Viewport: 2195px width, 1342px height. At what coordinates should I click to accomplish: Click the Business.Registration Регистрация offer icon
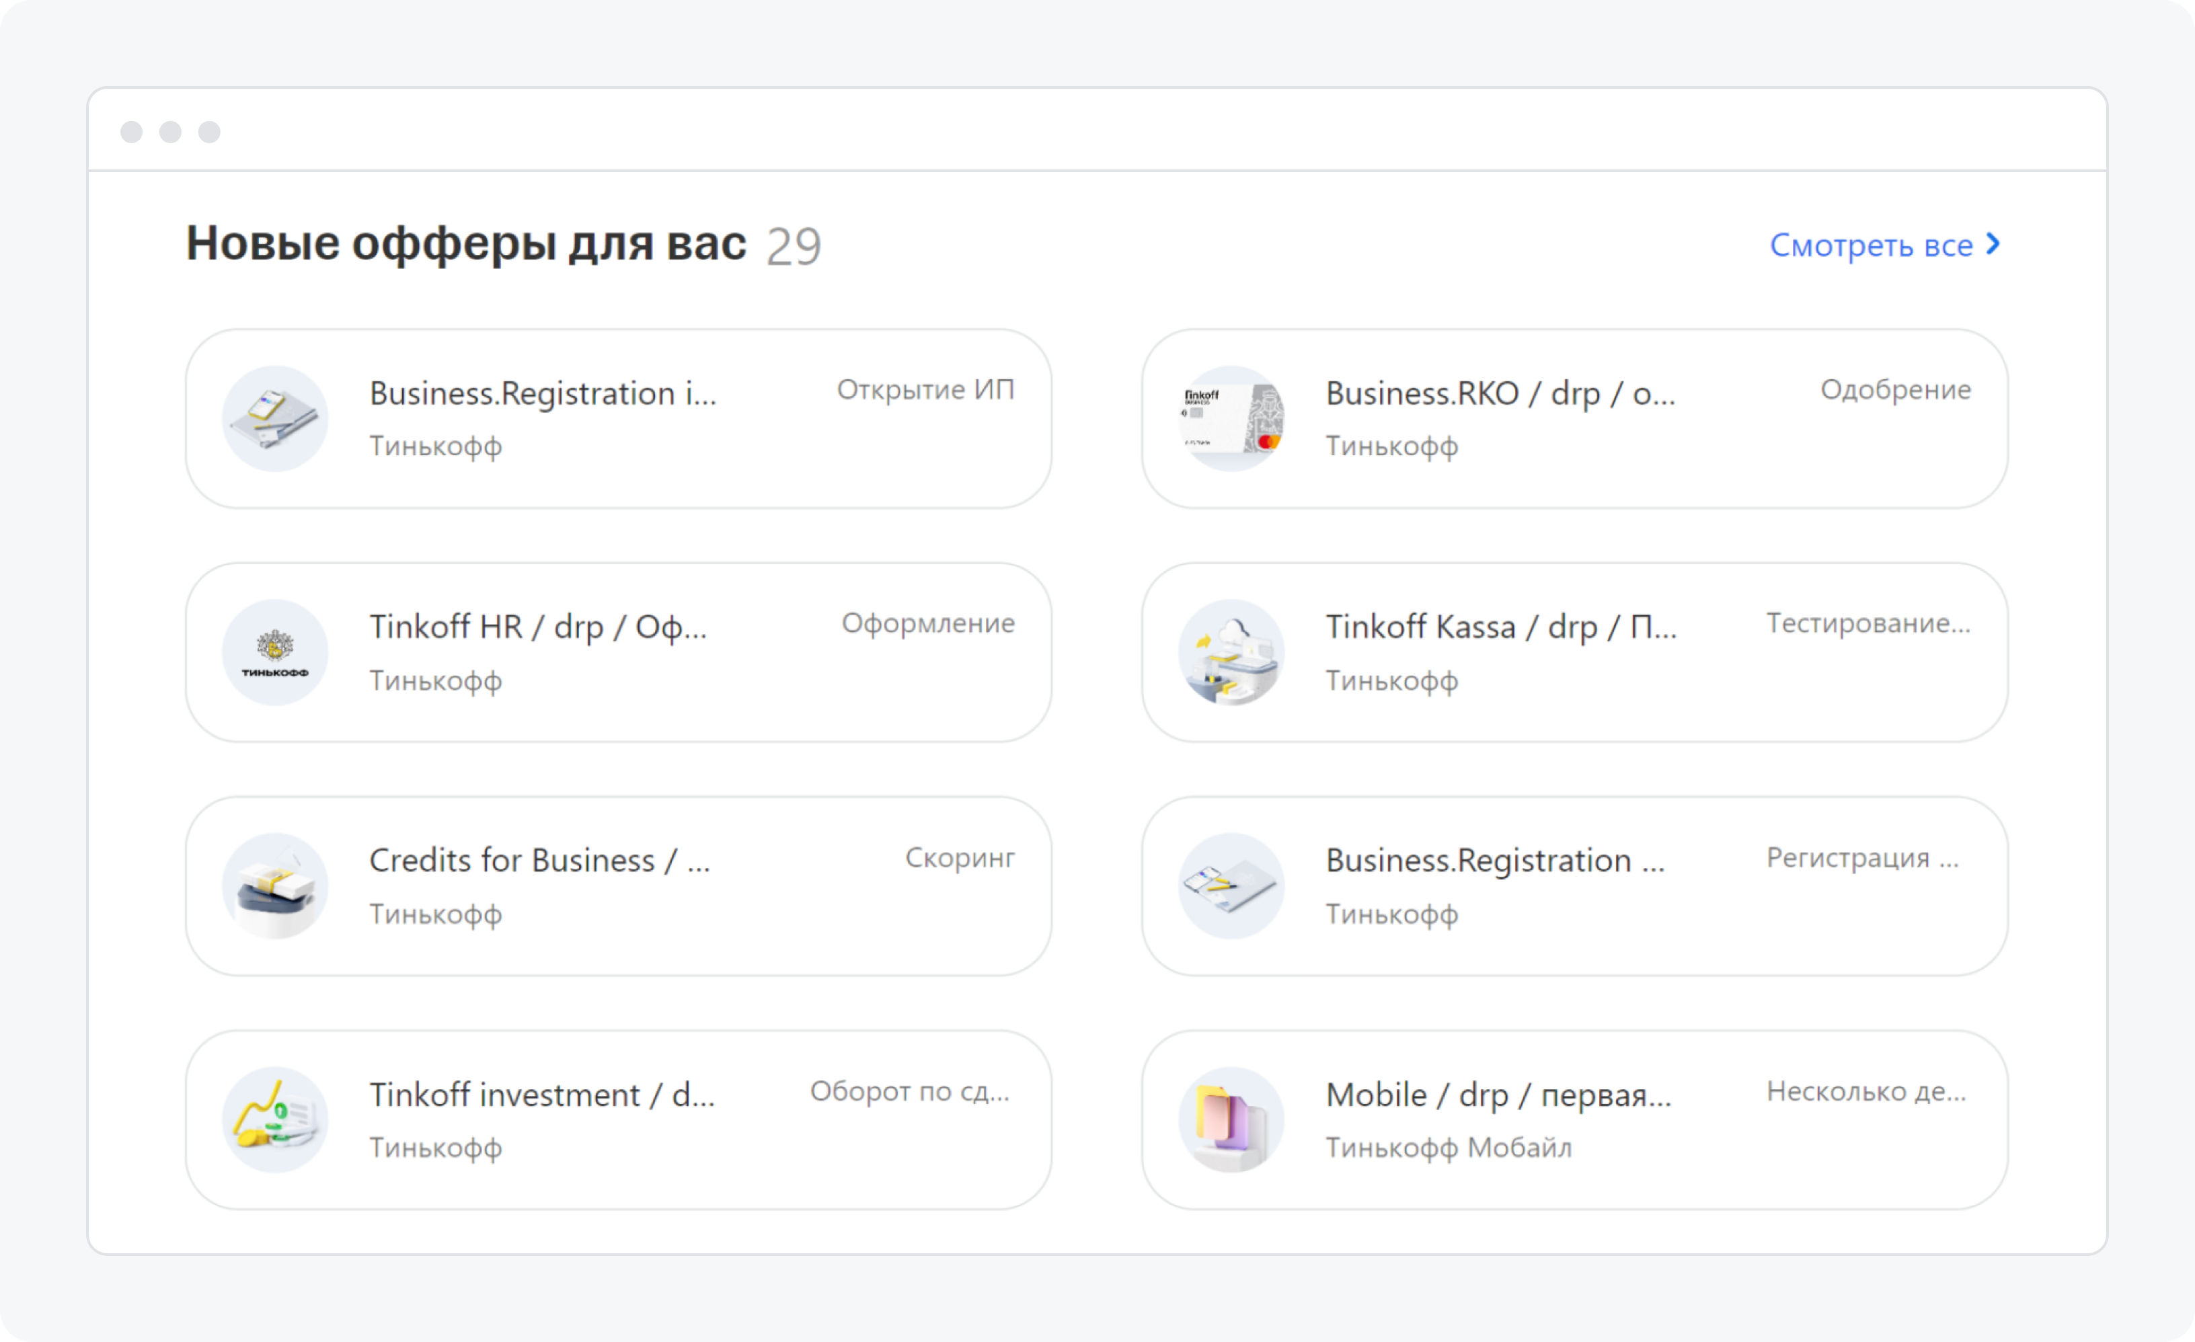tap(1231, 886)
